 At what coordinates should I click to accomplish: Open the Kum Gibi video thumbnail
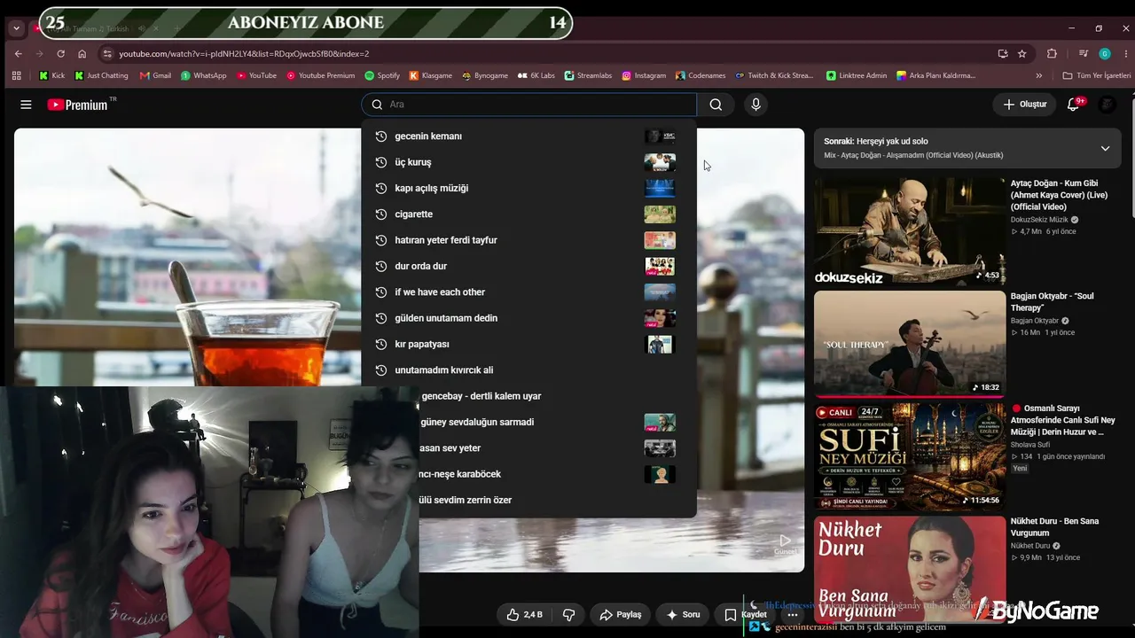click(910, 231)
